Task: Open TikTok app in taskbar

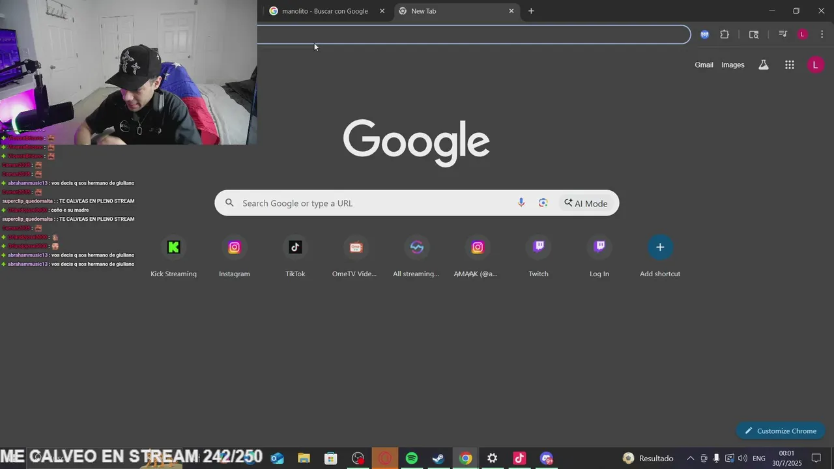Action: (x=519, y=459)
